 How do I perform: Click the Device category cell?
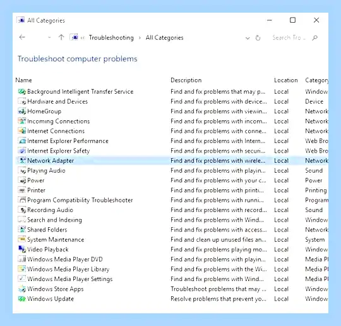[314, 101]
